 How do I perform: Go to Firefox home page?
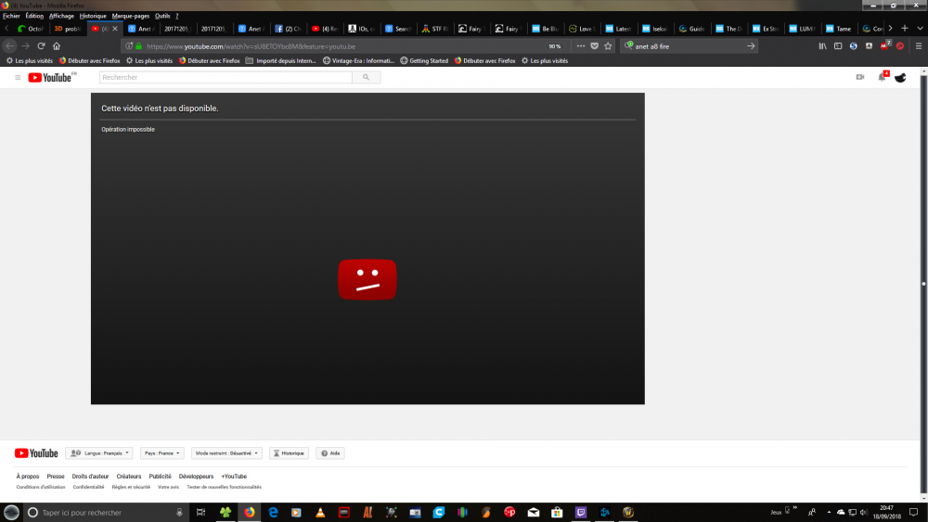(57, 46)
